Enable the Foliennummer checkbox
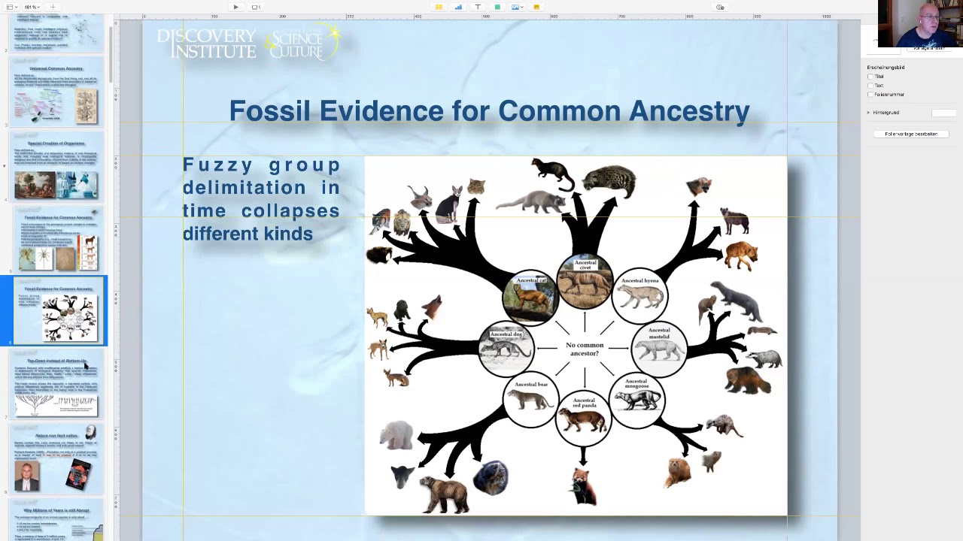Image resolution: width=963 pixels, height=541 pixels. [871, 95]
